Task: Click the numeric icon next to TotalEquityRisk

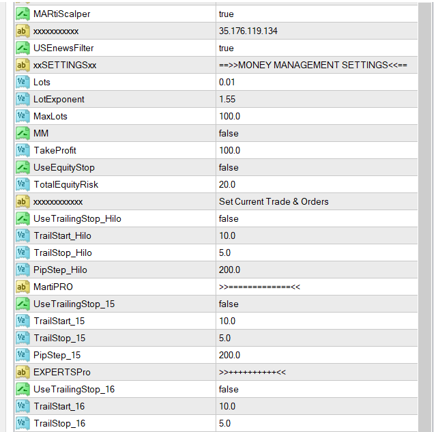Action: pos(23,184)
